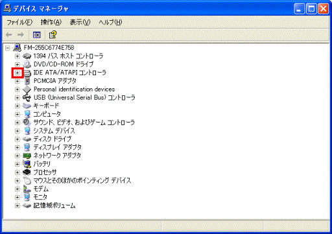This screenshot has height=234, width=332.
Task: Click the Help properties toolbar icon
Action: pos(53,35)
